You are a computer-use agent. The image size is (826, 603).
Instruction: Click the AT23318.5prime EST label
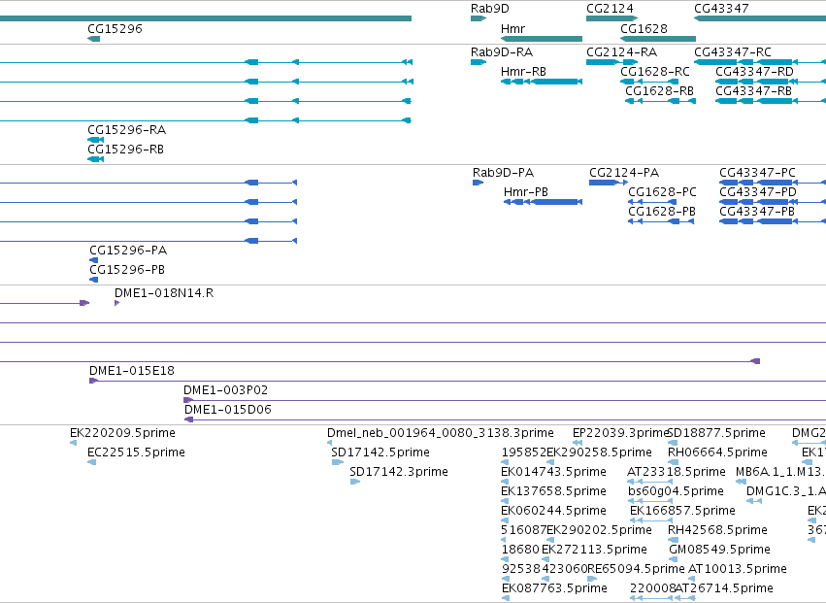[677, 472]
